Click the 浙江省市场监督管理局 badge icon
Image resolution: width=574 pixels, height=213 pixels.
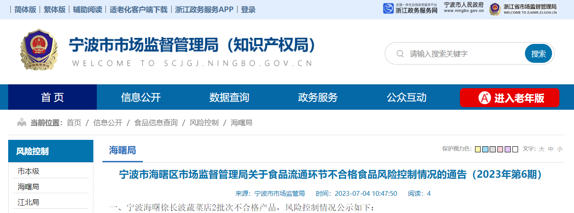(x=495, y=9)
